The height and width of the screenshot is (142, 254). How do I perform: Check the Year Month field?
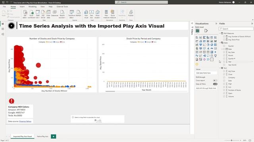224,65
